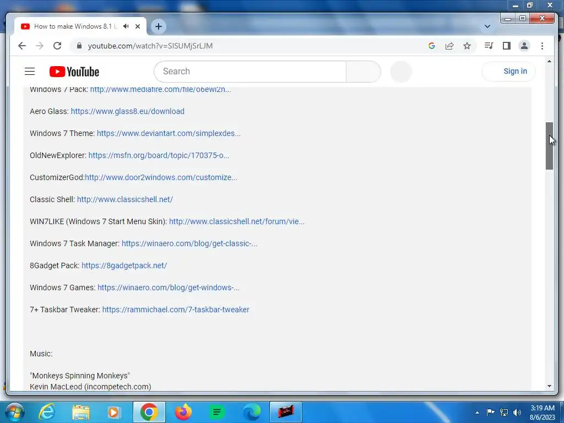Open volume speaker tray icon
The width and height of the screenshot is (564, 423).
point(517,413)
